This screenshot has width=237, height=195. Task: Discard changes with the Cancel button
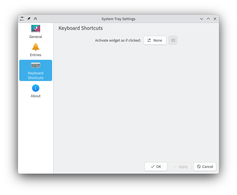(205, 167)
